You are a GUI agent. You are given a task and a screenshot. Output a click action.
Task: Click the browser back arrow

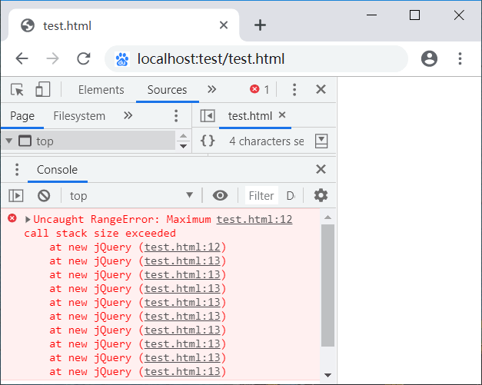click(22, 58)
